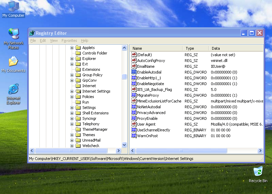
Task: Select the My Network Places desktop icon
Action: [14, 38]
